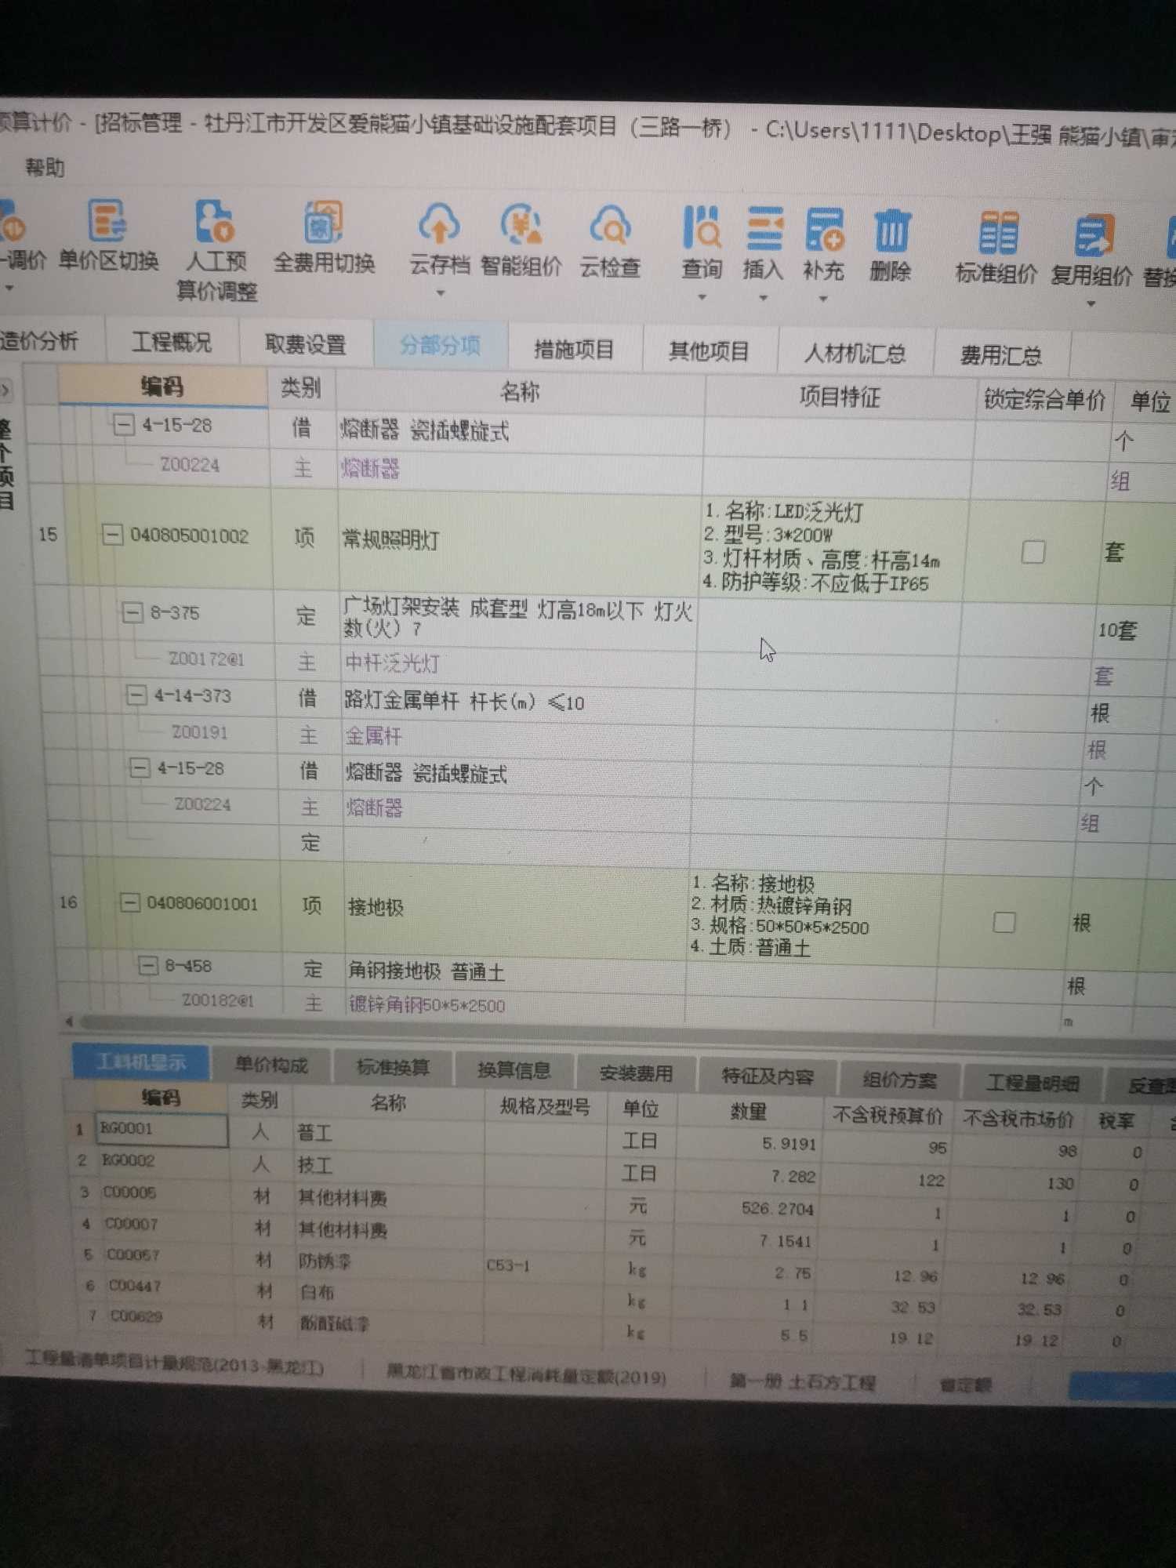Select the 中杆泛光灯 material name
Image resolution: width=1176 pixels, height=1568 pixels.
(392, 663)
